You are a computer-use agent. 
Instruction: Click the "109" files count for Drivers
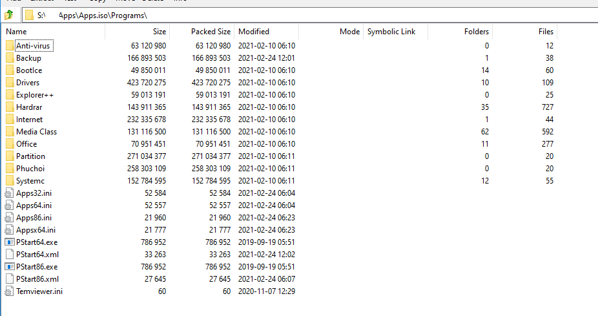click(x=548, y=83)
